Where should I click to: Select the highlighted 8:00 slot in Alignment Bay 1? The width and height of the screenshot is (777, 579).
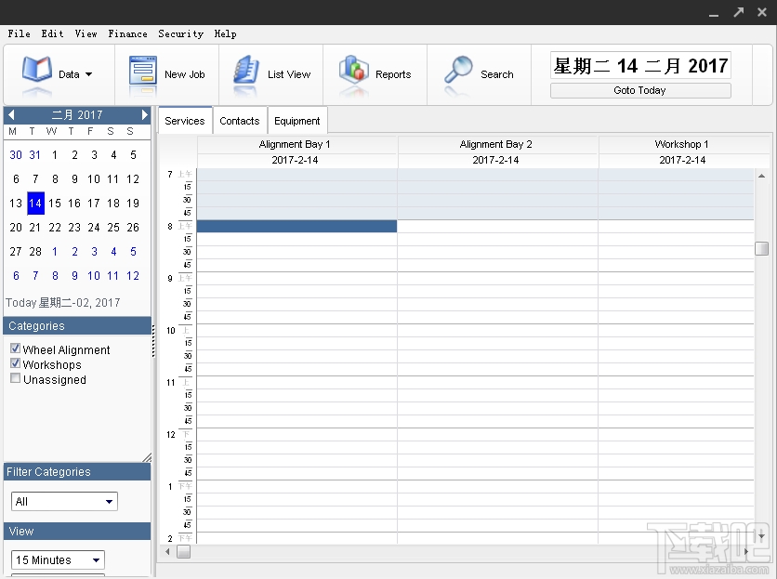click(296, 226)
